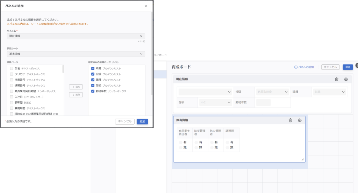Click the マイボード tab label

pos(160,55)
